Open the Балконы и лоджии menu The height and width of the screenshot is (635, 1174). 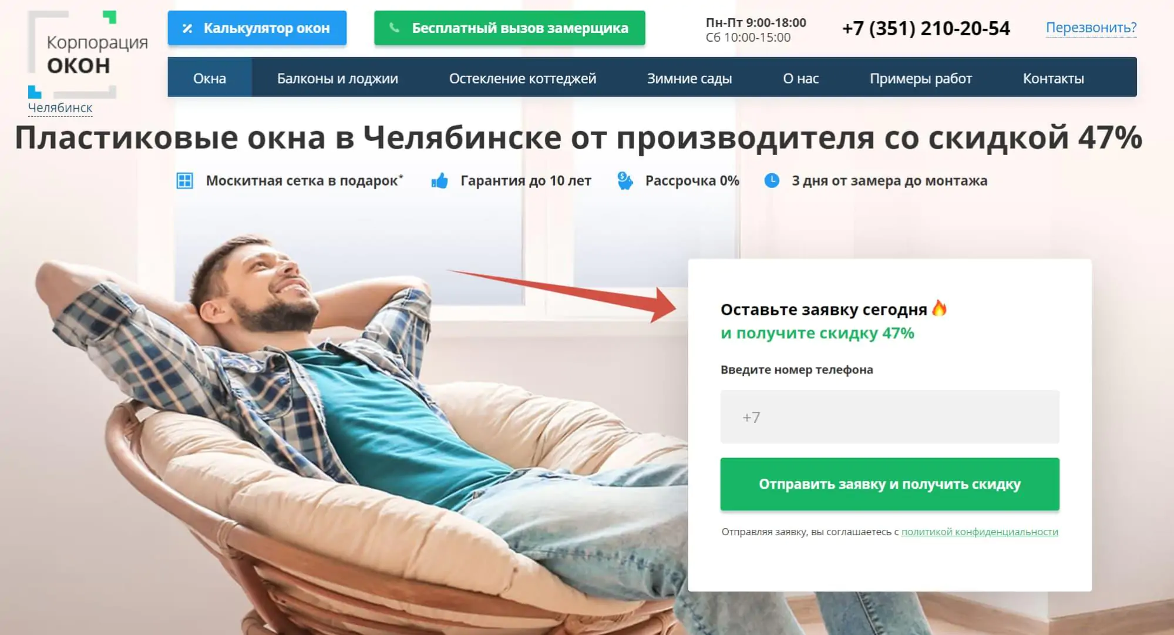click(338, 78)
